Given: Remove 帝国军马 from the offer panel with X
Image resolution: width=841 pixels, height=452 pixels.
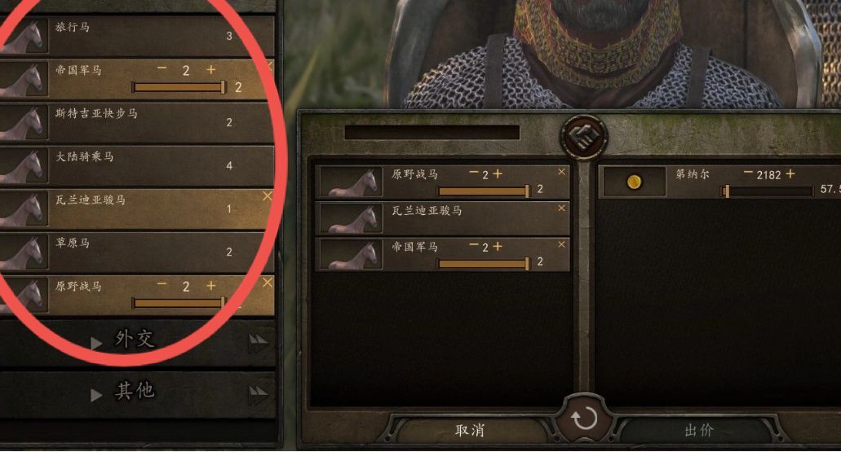Looking at the screenshot, I should pyautogui.click(x=561, y=245).
